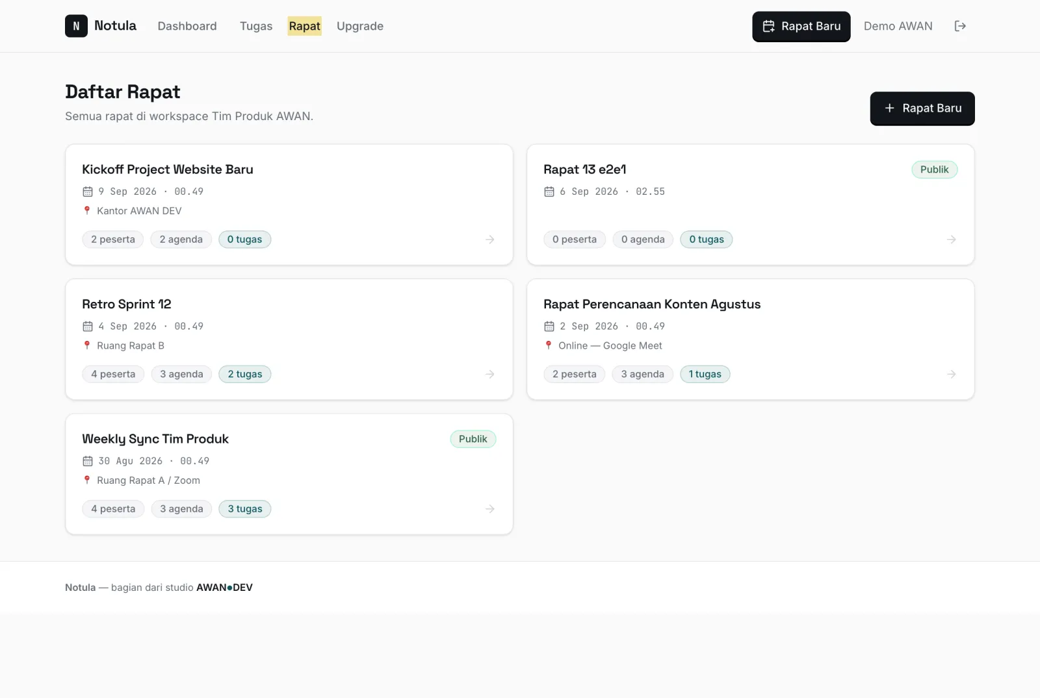Select the Rapat nav item
The width and height of the screenshot is (1040, 698).
(x=305, y=26)
